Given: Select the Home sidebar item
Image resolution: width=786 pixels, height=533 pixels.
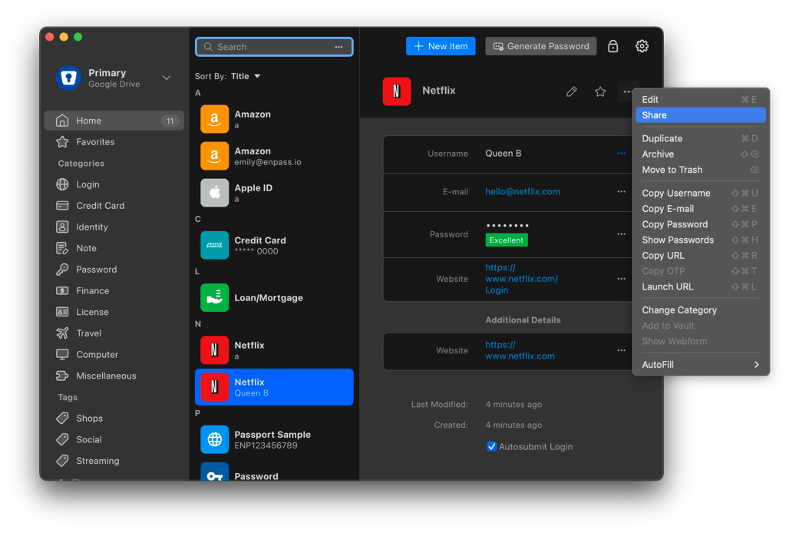Looking at the screenshot, I should coord(114,121).
